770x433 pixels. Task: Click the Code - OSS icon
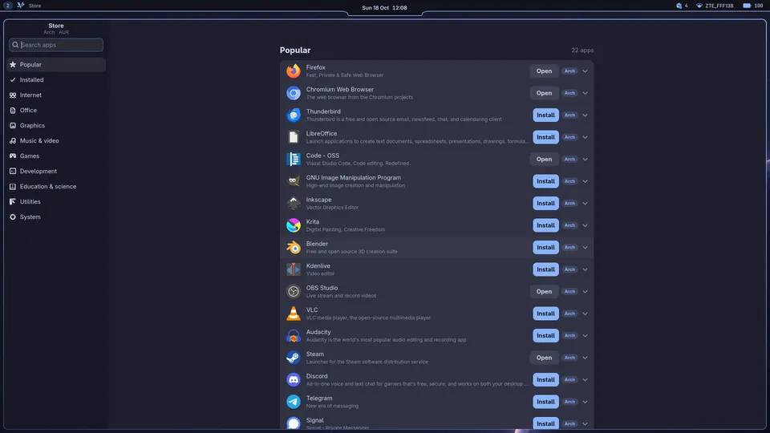click(x=294, y=159)
